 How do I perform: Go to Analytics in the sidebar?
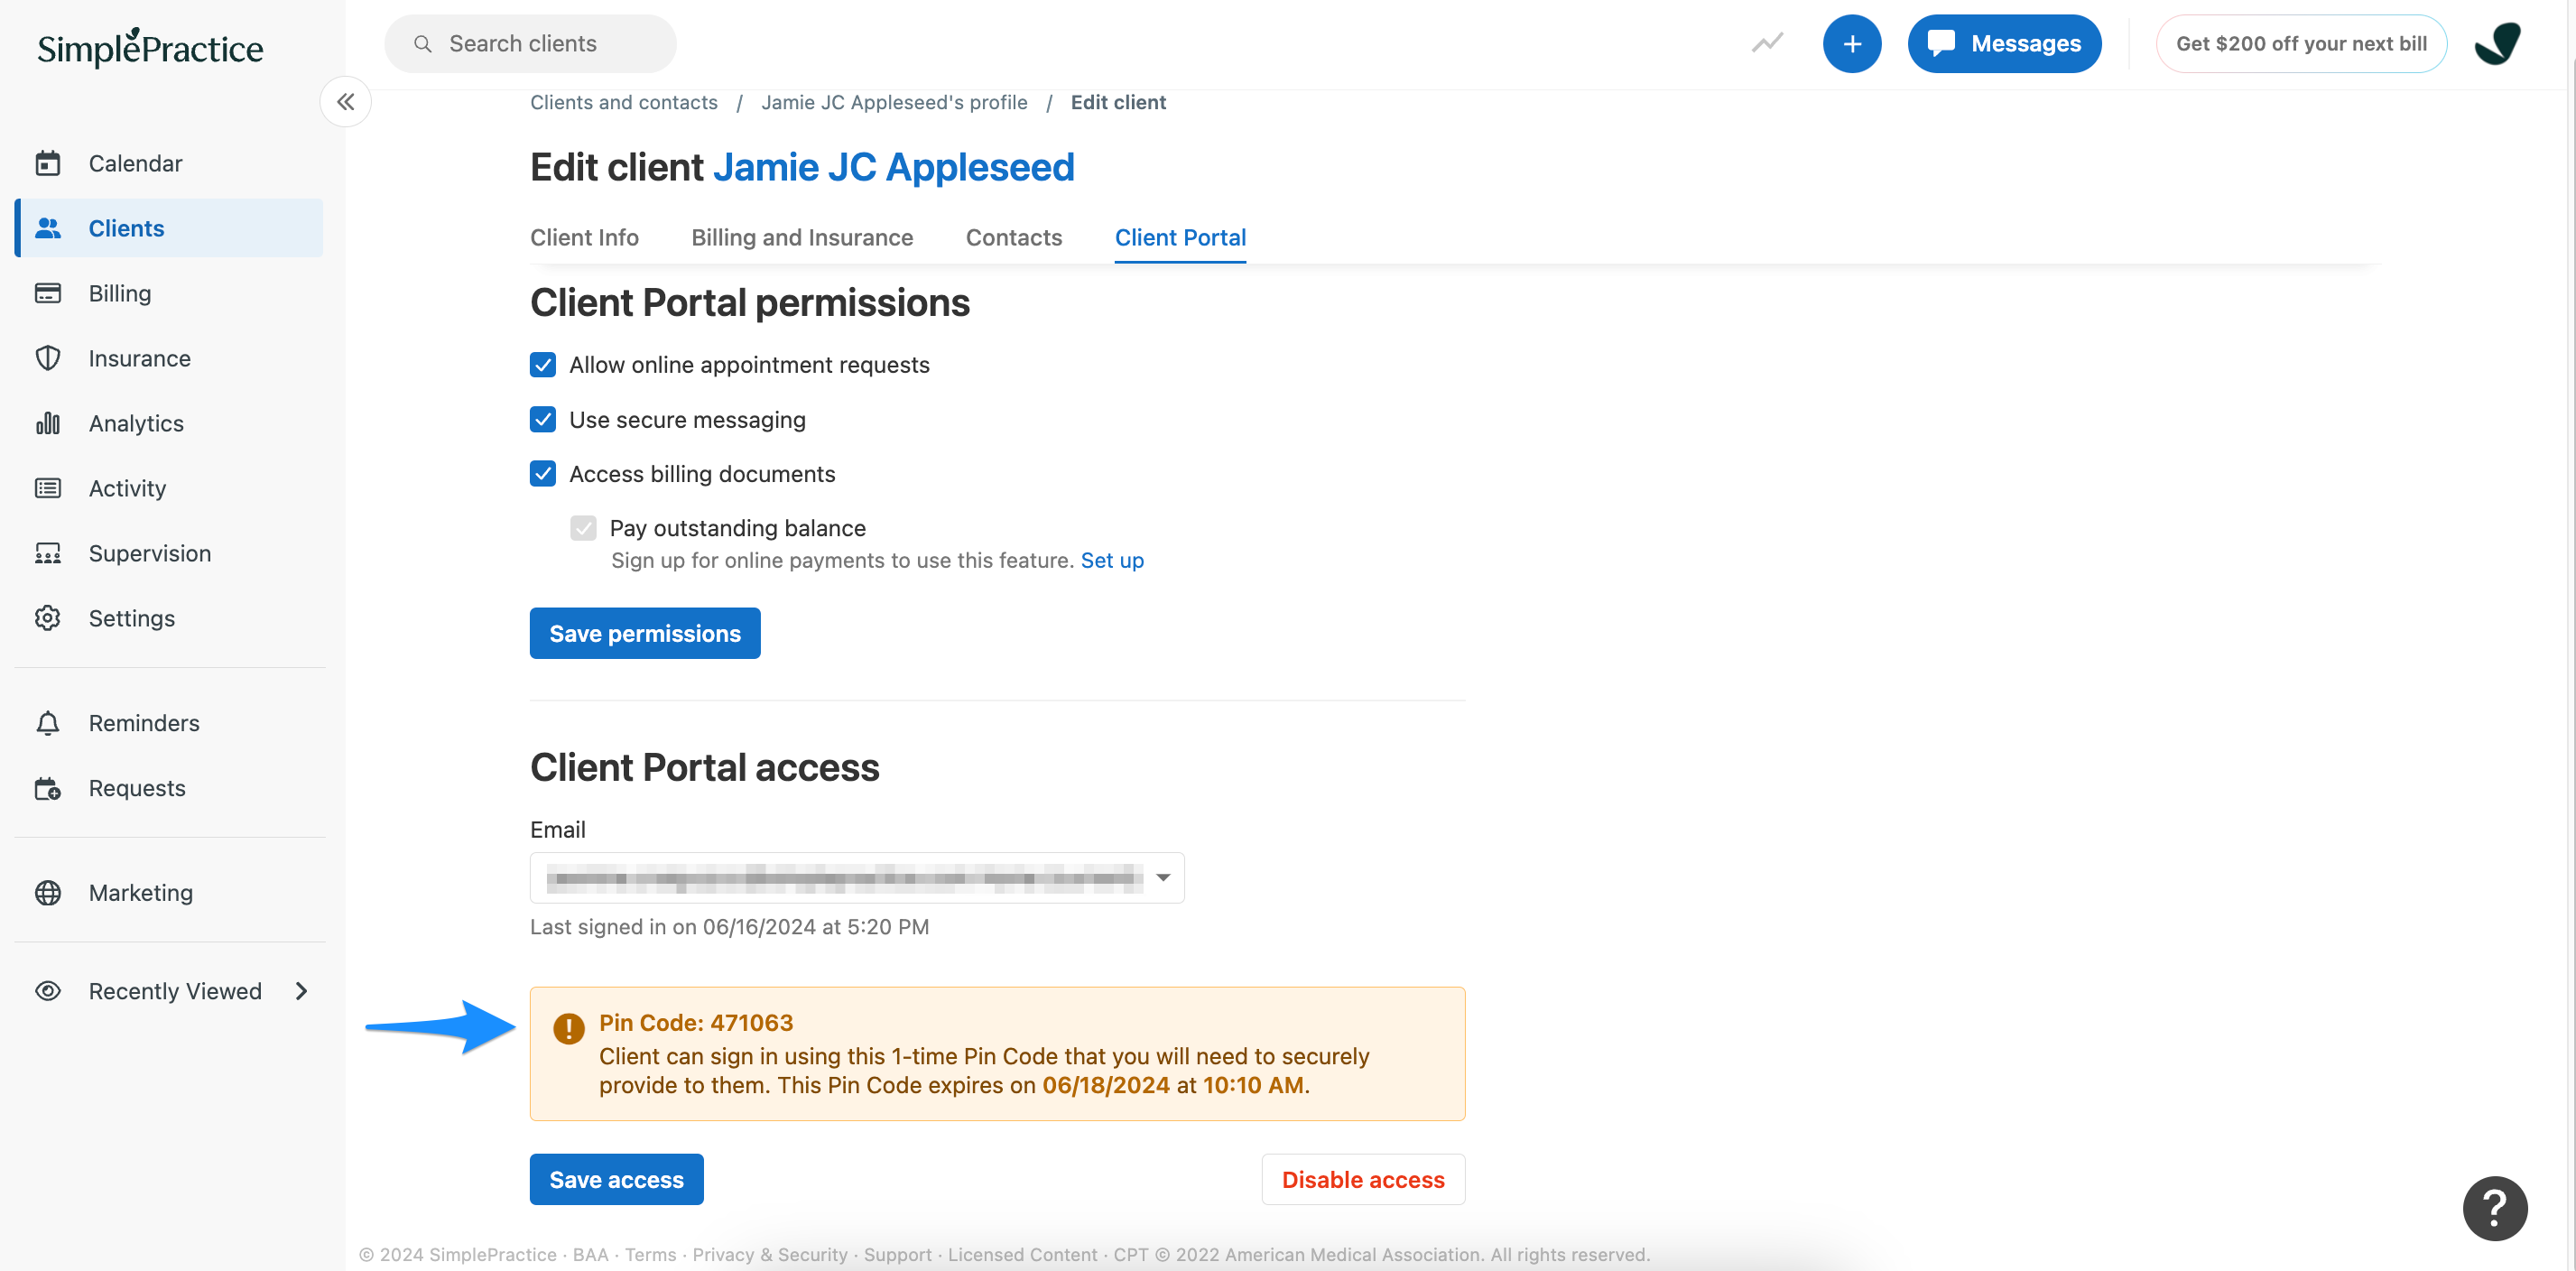(169, 423)
